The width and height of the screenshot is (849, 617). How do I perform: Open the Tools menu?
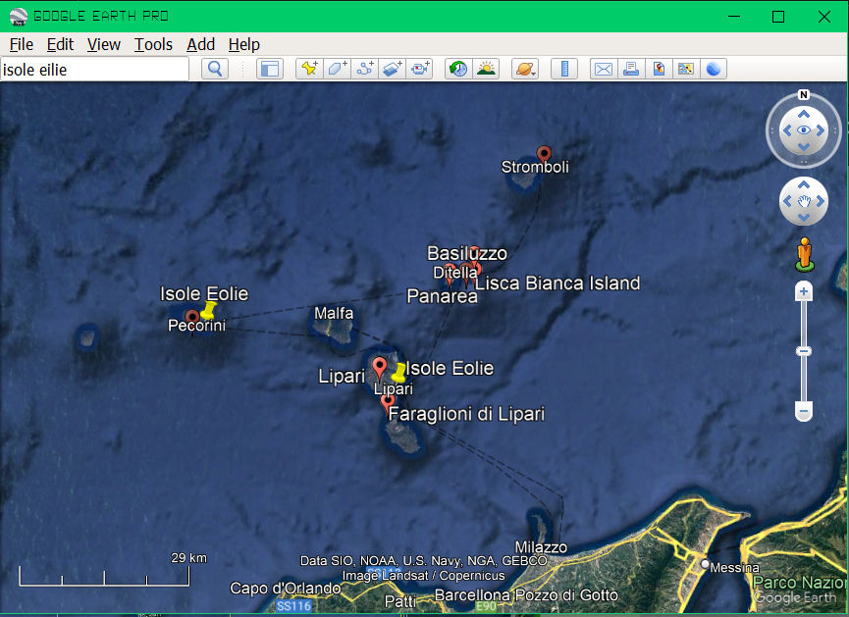pos(153,44)
